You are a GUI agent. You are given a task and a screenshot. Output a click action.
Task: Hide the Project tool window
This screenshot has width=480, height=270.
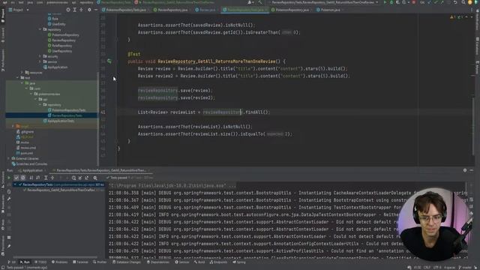pyautogui.click(x=96, y=10)
